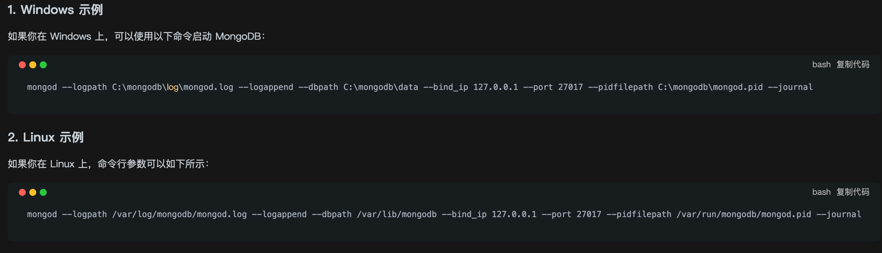The height and width of the screenshot is (253, 882).
Task: Click the sentence about starting MongoDB on Windows
Action: [x=136, y=36]
